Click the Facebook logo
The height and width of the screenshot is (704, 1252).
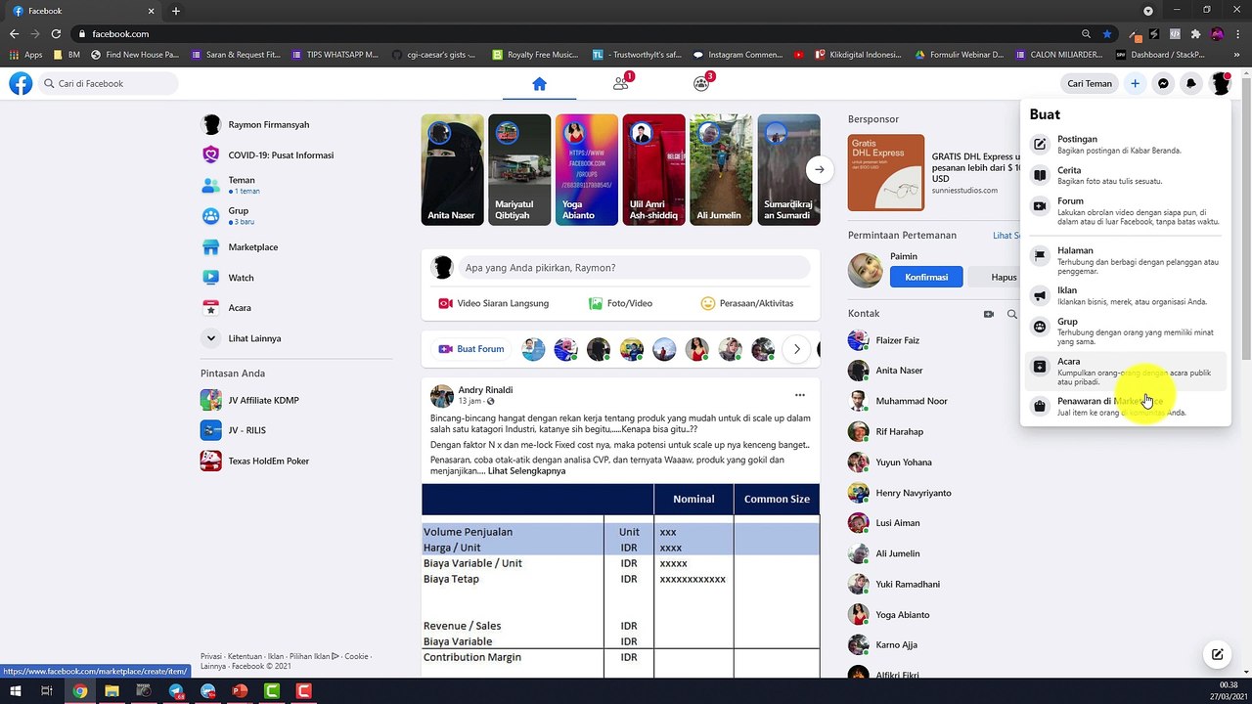[21, 83]
